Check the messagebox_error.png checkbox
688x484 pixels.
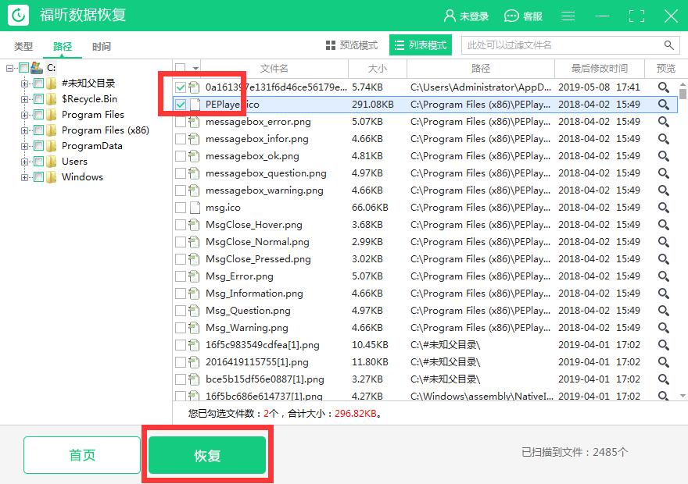pos(180,121)
